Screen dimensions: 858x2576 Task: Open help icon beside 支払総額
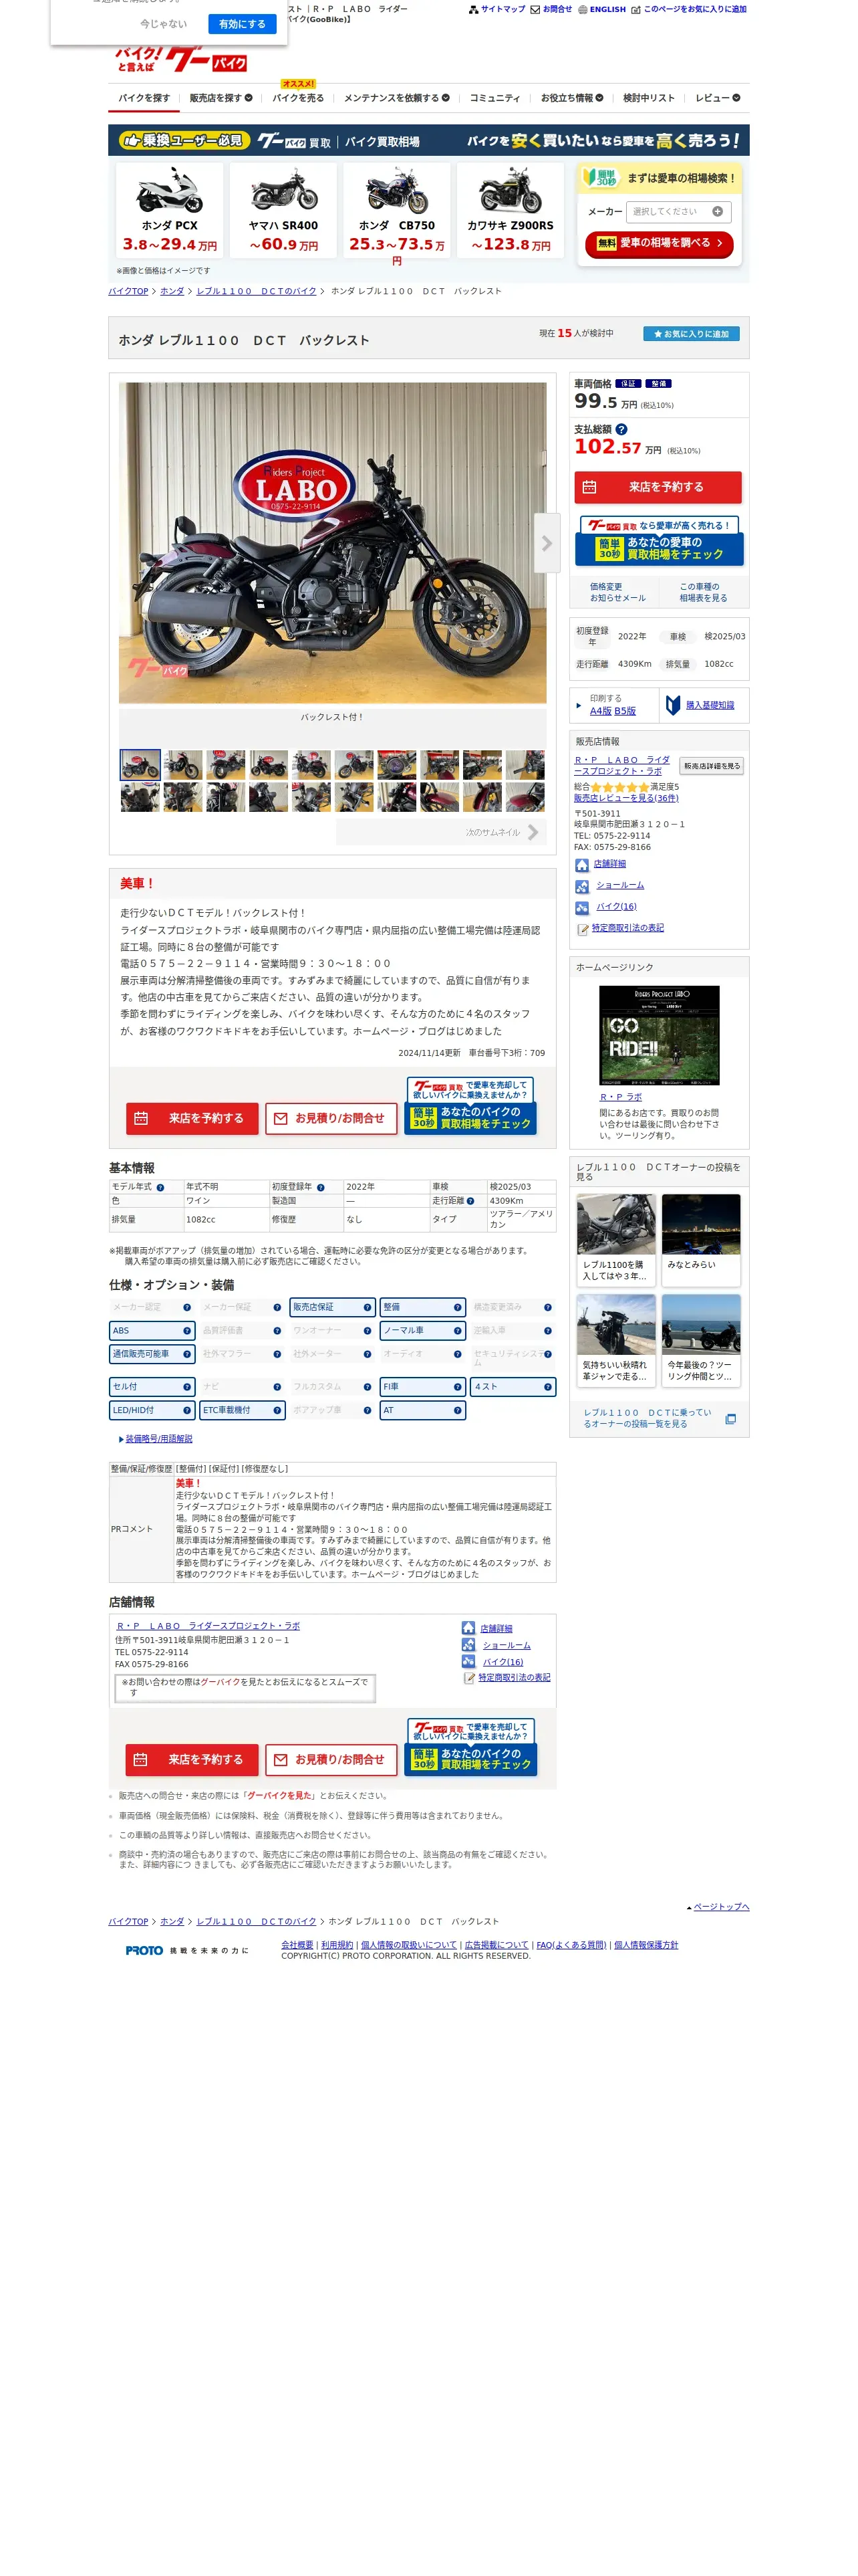(x=621, y=429)
